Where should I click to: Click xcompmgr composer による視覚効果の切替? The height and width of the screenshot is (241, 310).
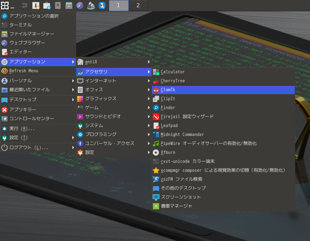click(224, 170)
